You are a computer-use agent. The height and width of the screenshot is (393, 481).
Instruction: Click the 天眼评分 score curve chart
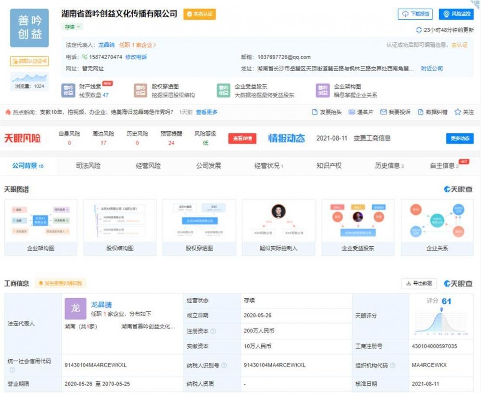coord(441,321)
